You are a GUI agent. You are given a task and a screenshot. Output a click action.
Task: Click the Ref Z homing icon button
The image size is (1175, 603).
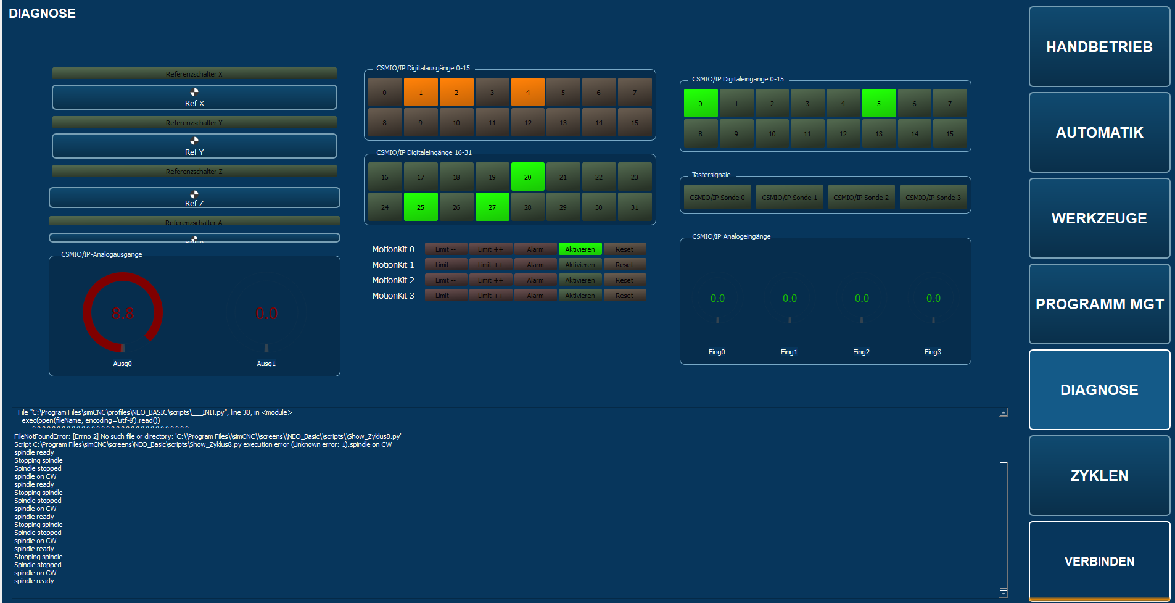194,198
